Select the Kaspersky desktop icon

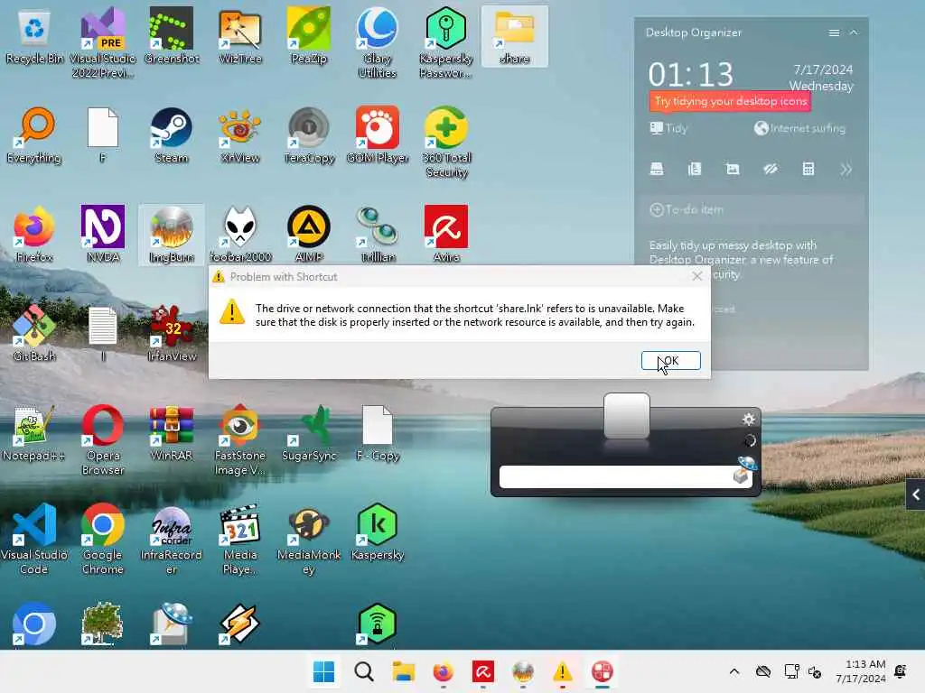378,531
